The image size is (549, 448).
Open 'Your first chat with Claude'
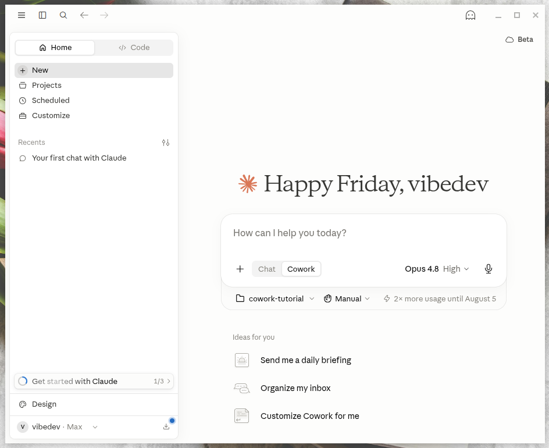94,158
